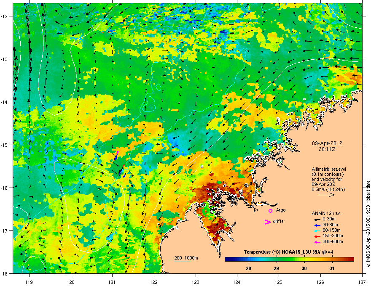371x286 pixels.
Task: Click longitude axis label 125
Action: (279, 282)
